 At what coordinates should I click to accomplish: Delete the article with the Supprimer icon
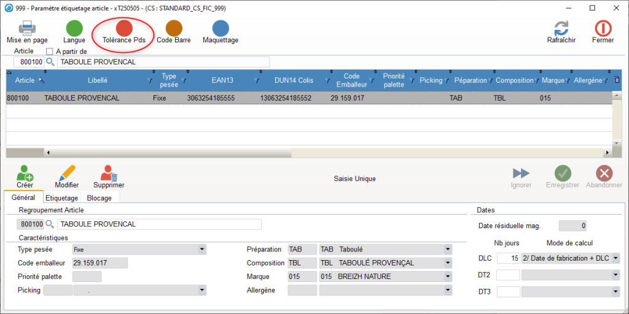coord(109,174)
